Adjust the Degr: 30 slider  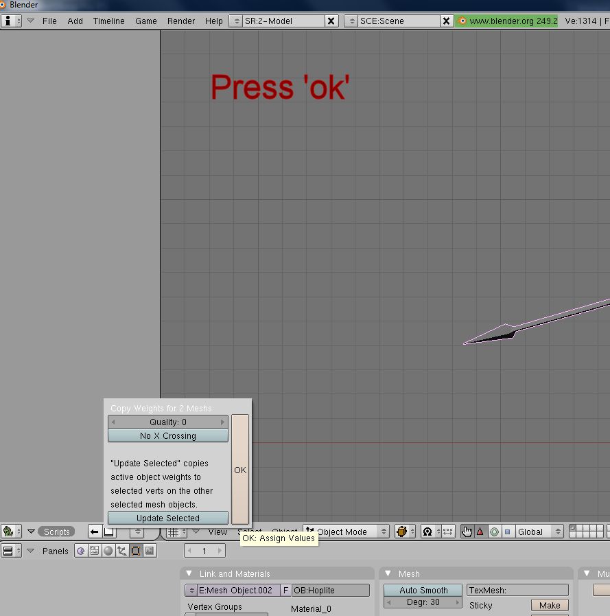tap(423, 602)
